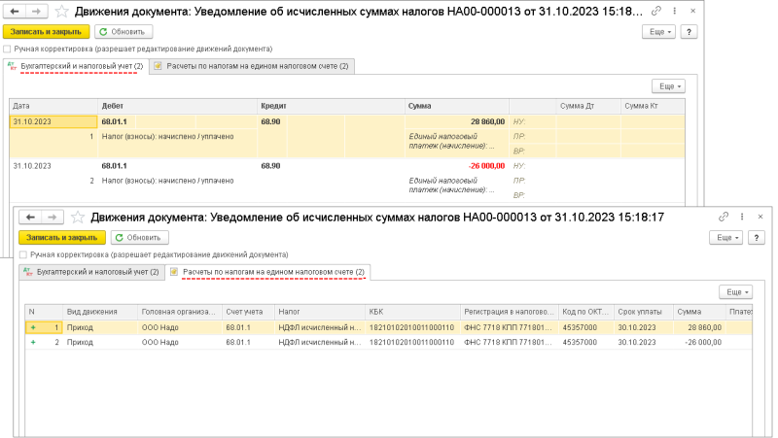The height and width of the screenshot is (438, 778).
Task: Click Кредит column header
Action: 331,106
